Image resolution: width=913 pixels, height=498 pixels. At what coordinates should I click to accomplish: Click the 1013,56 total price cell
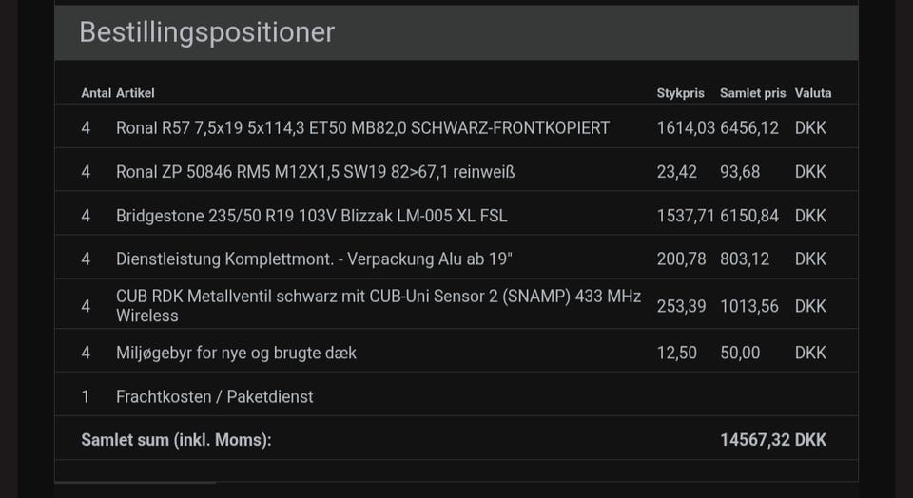(749, 306)
